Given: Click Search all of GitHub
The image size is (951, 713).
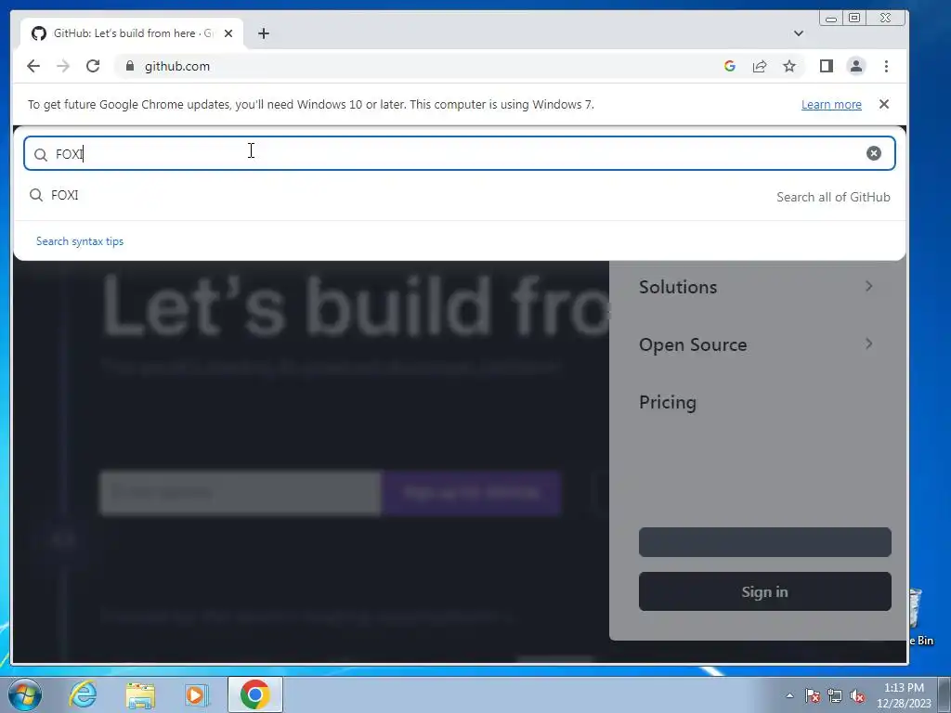Looking at the screenshot, I should pos(833,197).
